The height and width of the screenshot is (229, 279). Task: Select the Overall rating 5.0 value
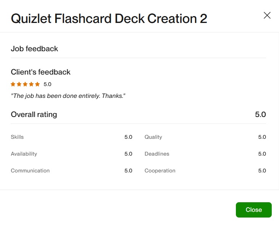click(260, 114)
